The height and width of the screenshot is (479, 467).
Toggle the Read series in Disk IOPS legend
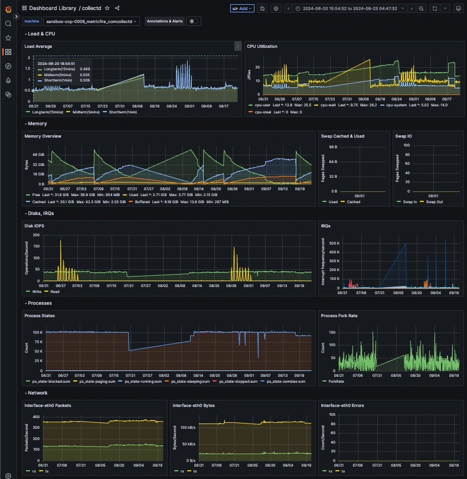click(x=52, y=292)
